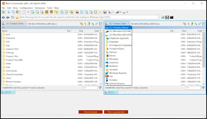Click the unpack open box icon

point(51,12)
